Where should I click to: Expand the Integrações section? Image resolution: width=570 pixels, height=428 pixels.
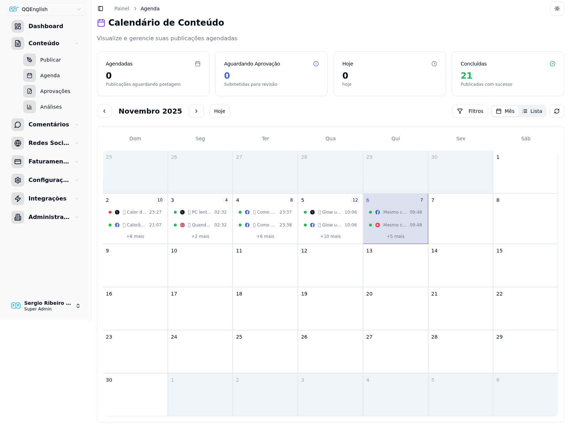tap(47, 198)
